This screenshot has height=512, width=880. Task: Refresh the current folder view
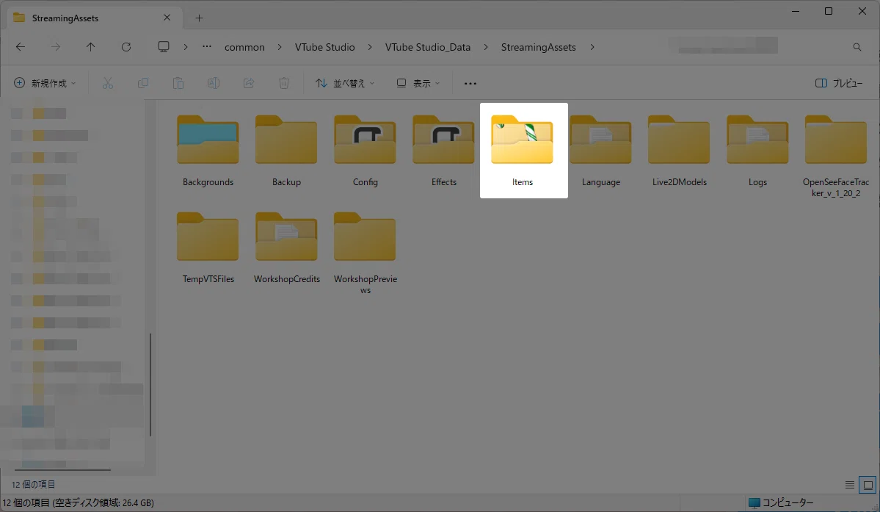(x=126, y=47)
